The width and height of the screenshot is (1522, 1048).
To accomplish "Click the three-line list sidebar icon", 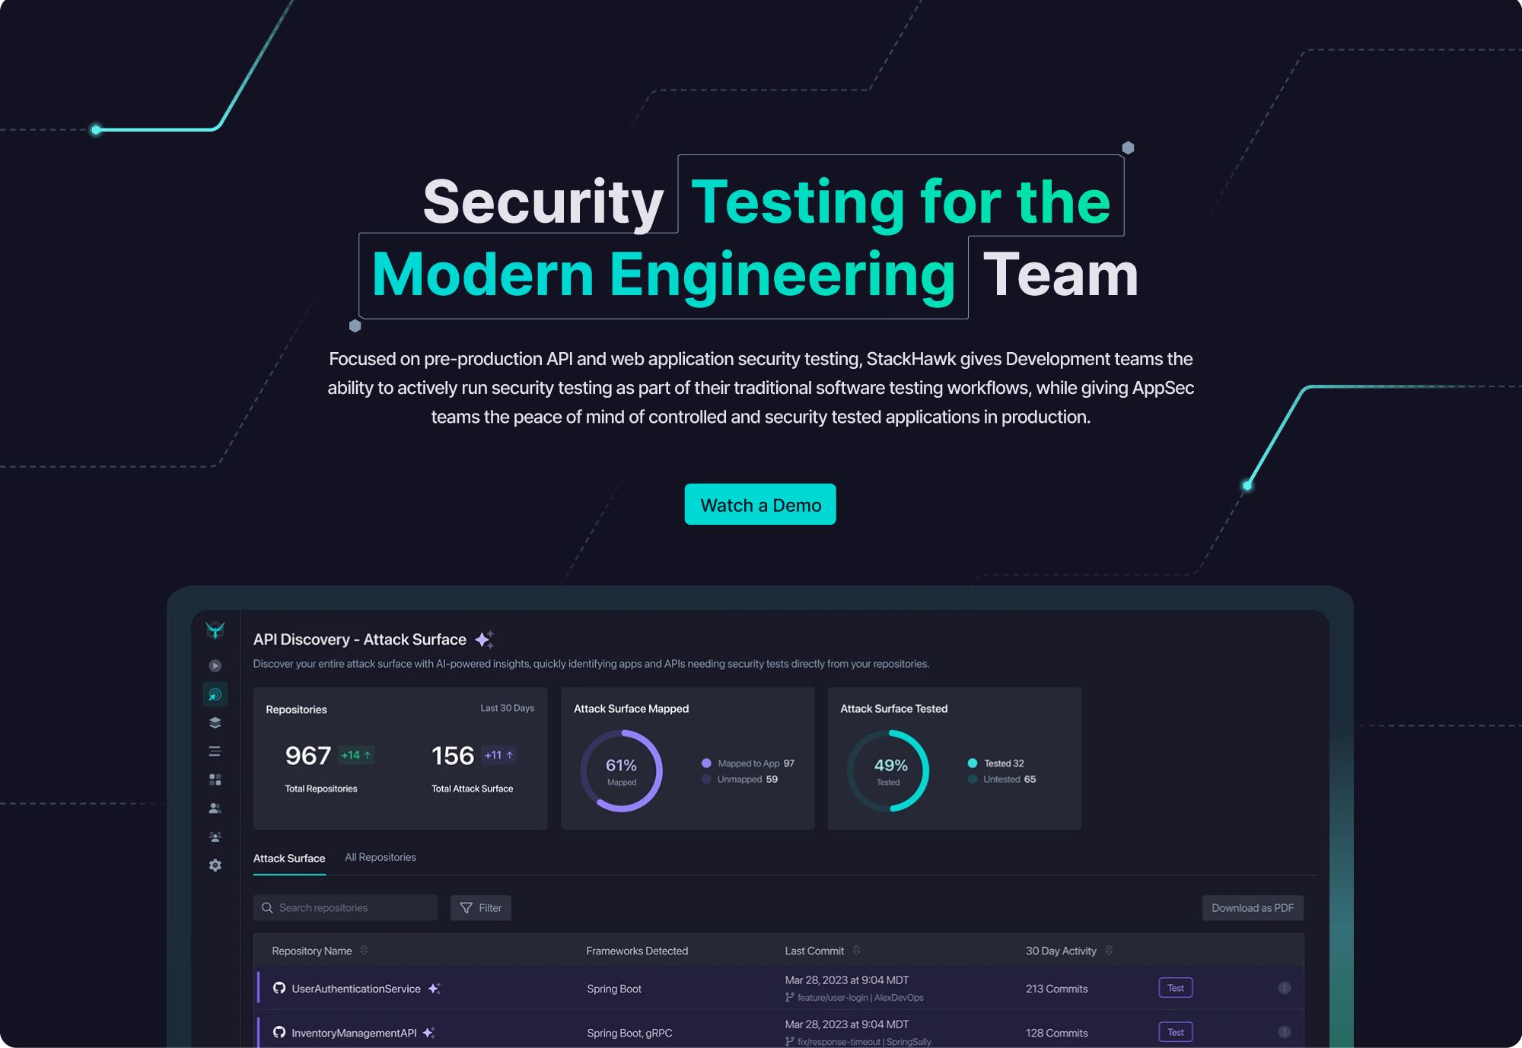I will click(x=215, y=751).
